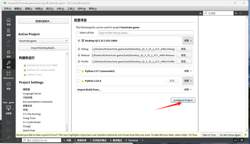The image size is (250, 144).
Task: Click the right panel vertical scrollbar
Action: [247, 74]
